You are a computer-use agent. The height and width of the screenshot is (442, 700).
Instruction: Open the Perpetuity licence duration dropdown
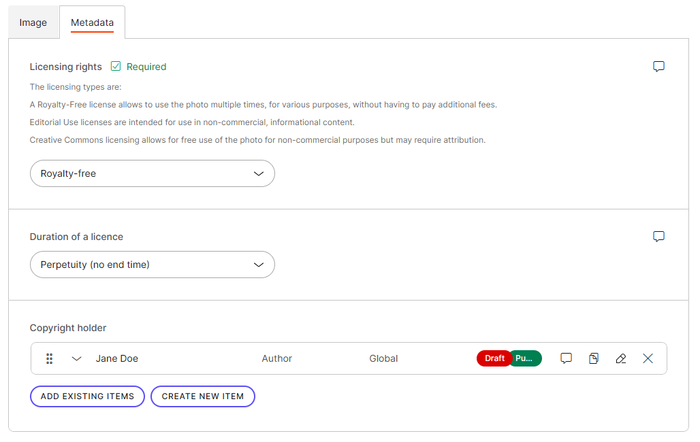(152, 265)
